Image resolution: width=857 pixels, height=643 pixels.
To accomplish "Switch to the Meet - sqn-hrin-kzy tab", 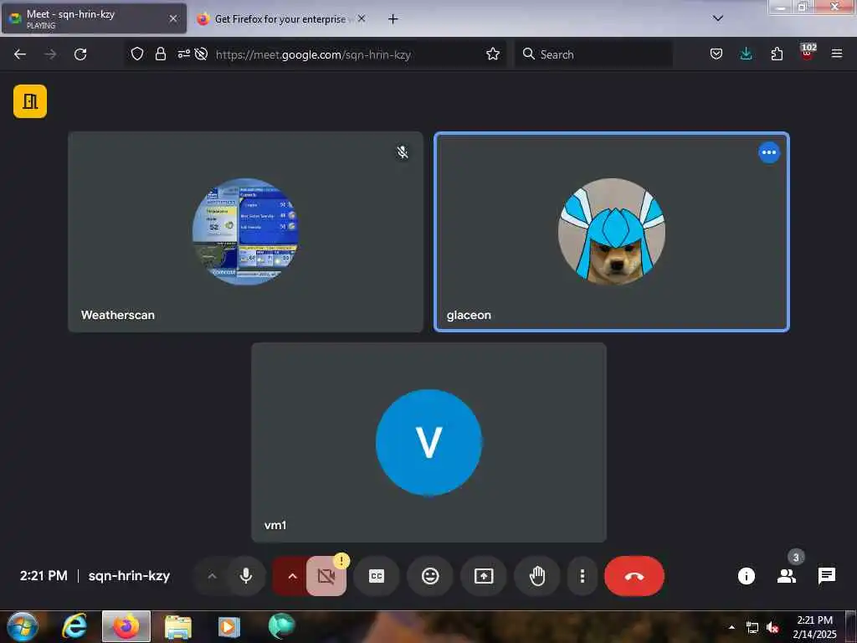I will click(x=94, y=18).
